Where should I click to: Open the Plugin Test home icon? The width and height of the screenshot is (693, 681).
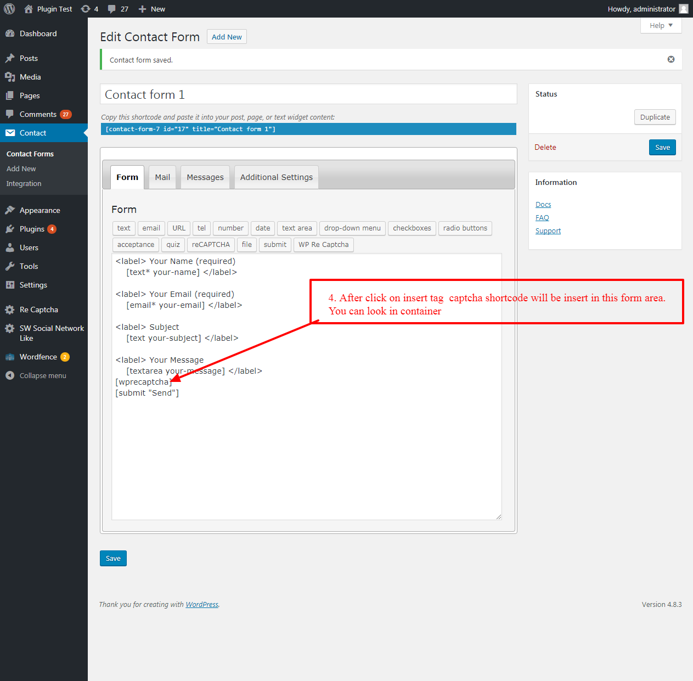(29, 9)
